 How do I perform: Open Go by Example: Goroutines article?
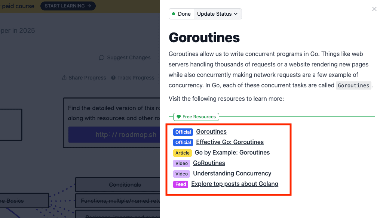(232, 152)
